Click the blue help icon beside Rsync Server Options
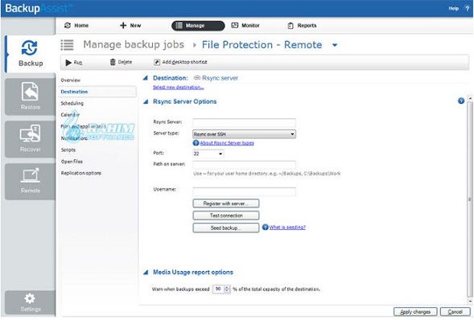 [460, 101]
